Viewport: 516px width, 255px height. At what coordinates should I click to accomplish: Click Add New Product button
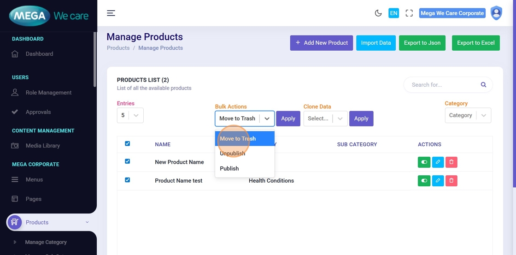pos(321,43)
